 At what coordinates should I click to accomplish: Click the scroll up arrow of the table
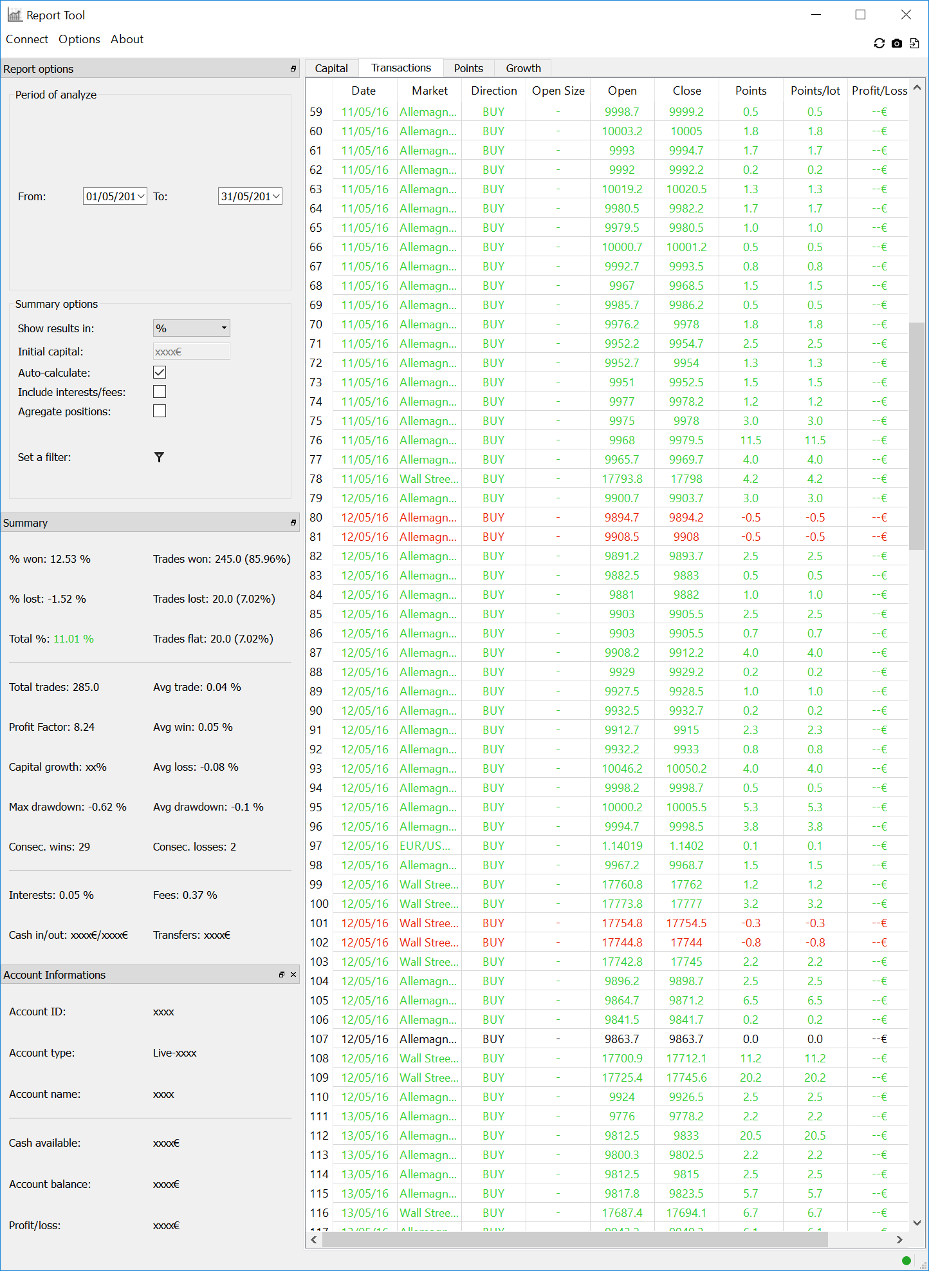[x=917, y=88]
